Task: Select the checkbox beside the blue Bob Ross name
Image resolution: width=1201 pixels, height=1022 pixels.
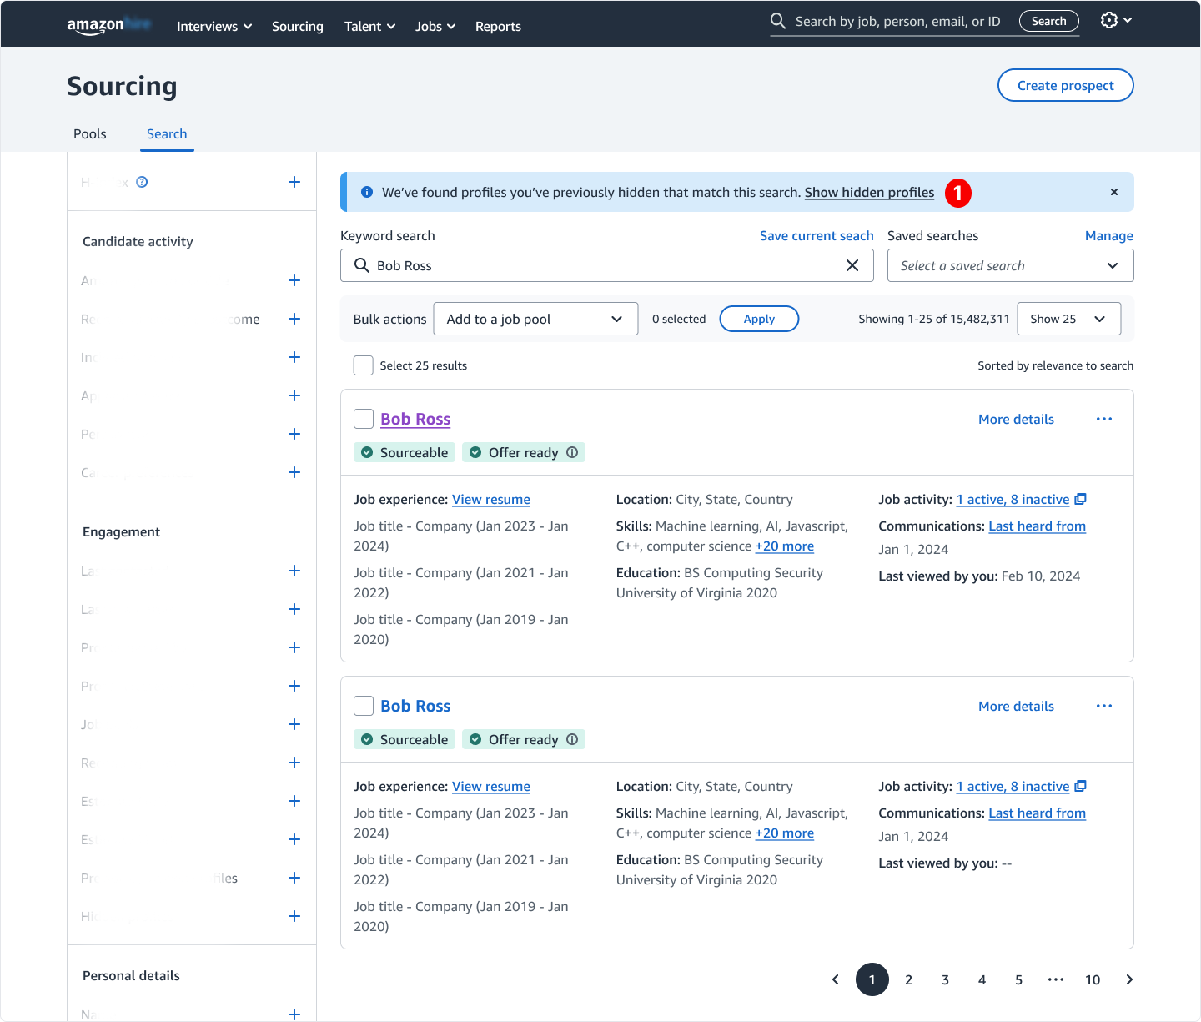Action: (364, 706)
